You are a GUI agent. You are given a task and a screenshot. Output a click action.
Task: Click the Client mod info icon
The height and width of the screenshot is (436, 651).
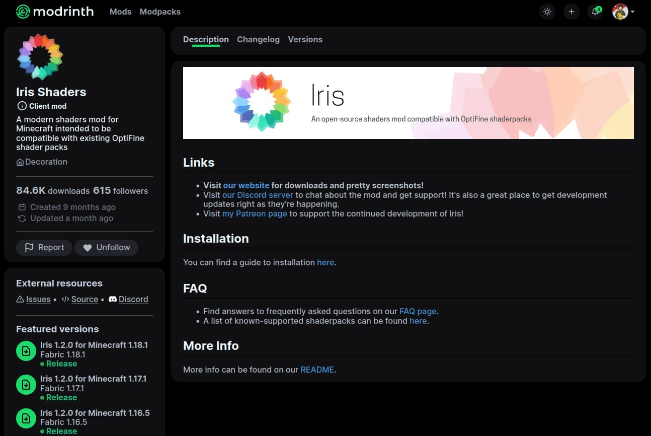click(22, 106)
